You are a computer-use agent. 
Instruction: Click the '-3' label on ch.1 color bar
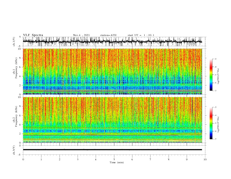coord(215,59)
